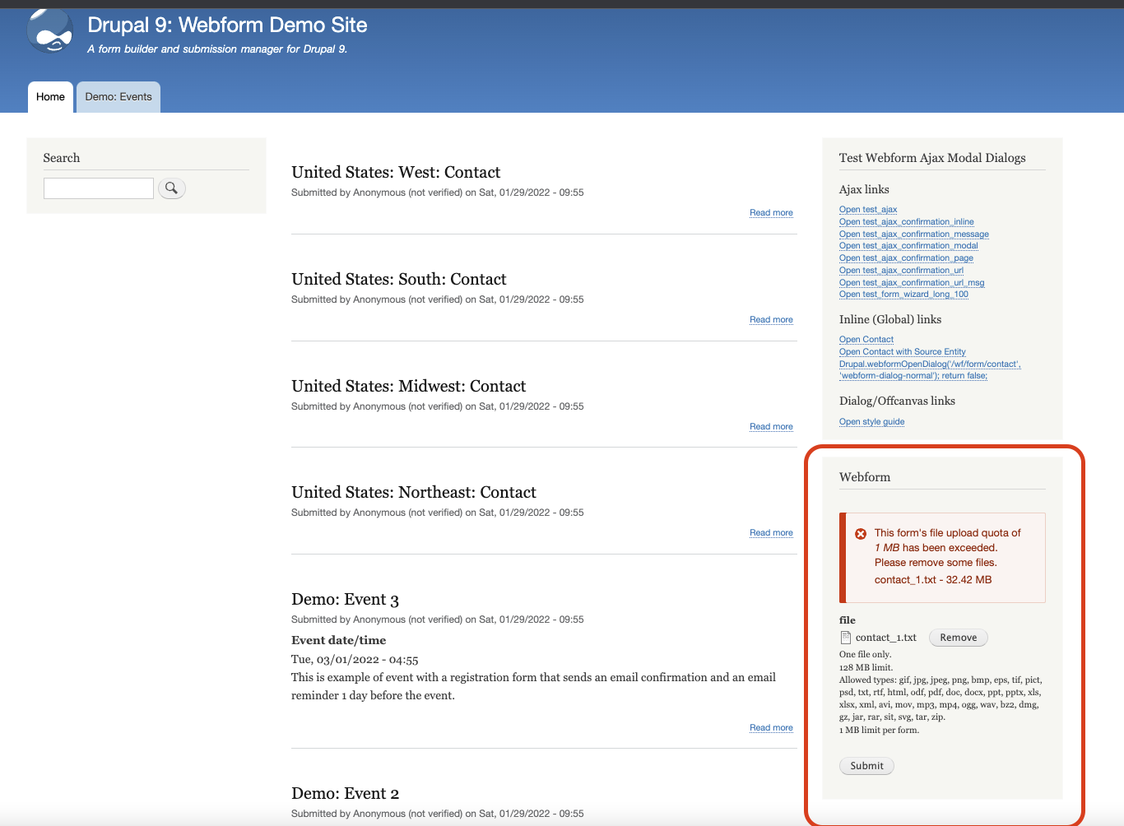Image resolution: width=1124 pixels, height=826 pixels.
Task: Open United States: Northeast: Contact article
Action: 414,492
